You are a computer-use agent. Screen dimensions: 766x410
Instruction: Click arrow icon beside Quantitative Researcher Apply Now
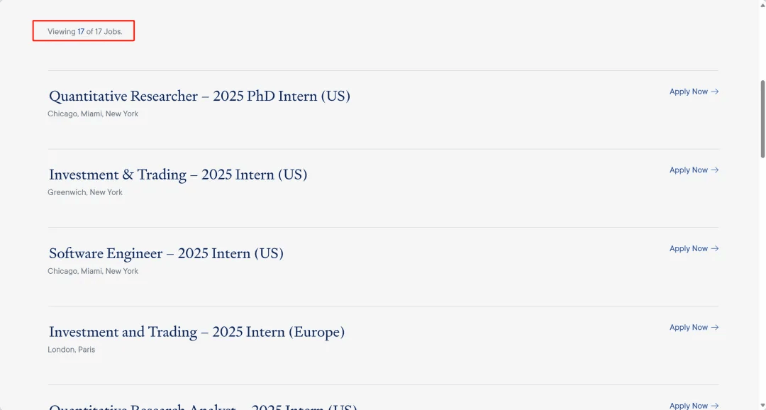(715, 92)
